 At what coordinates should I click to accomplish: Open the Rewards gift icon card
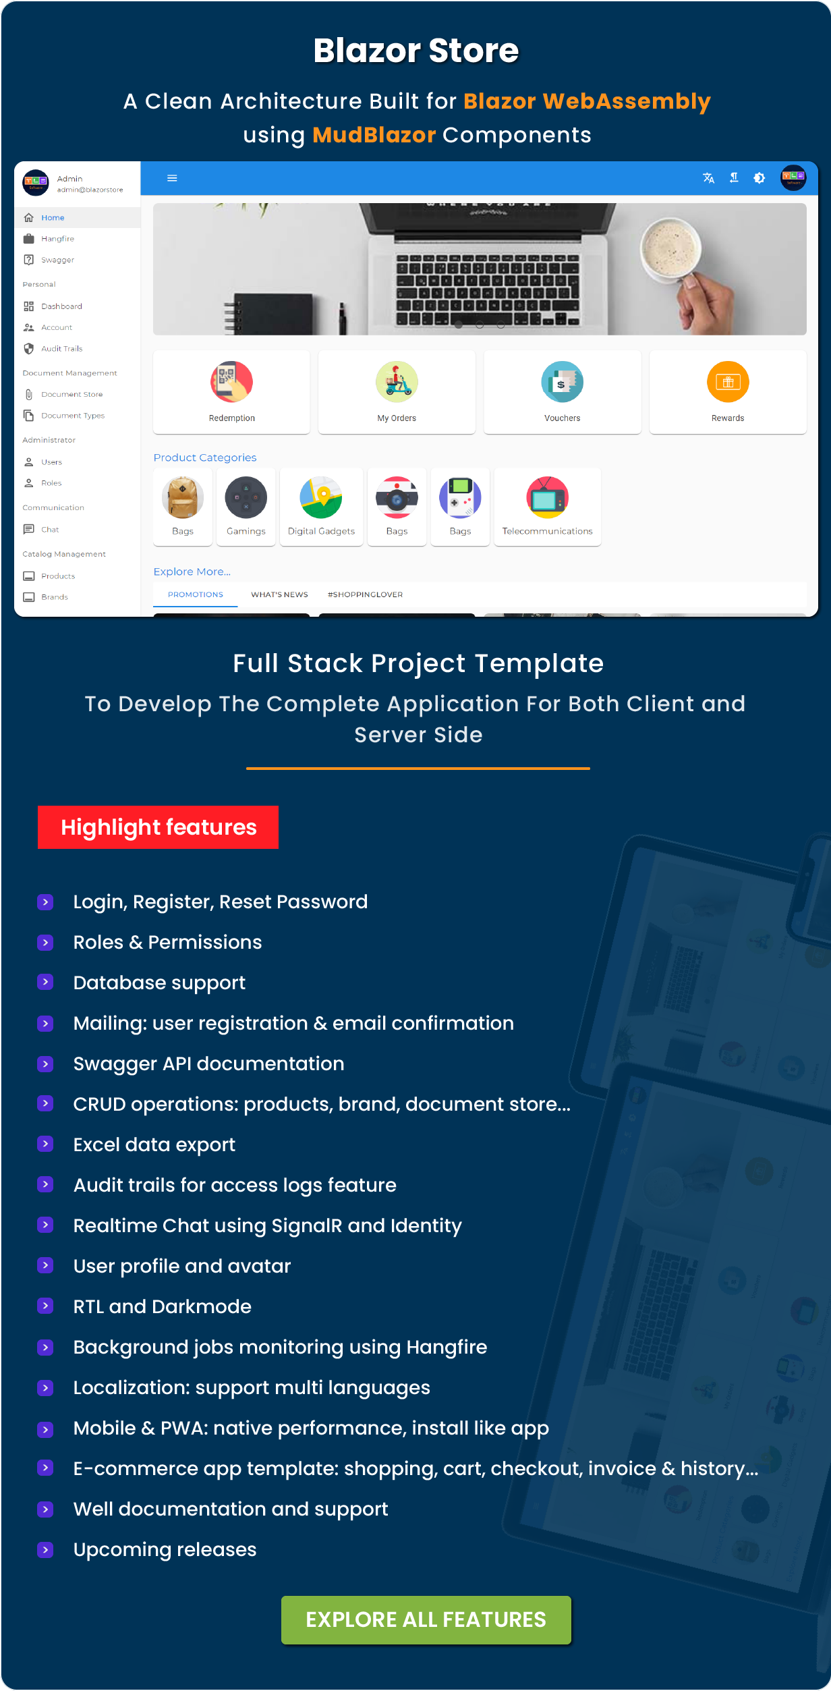click(728, 392)
